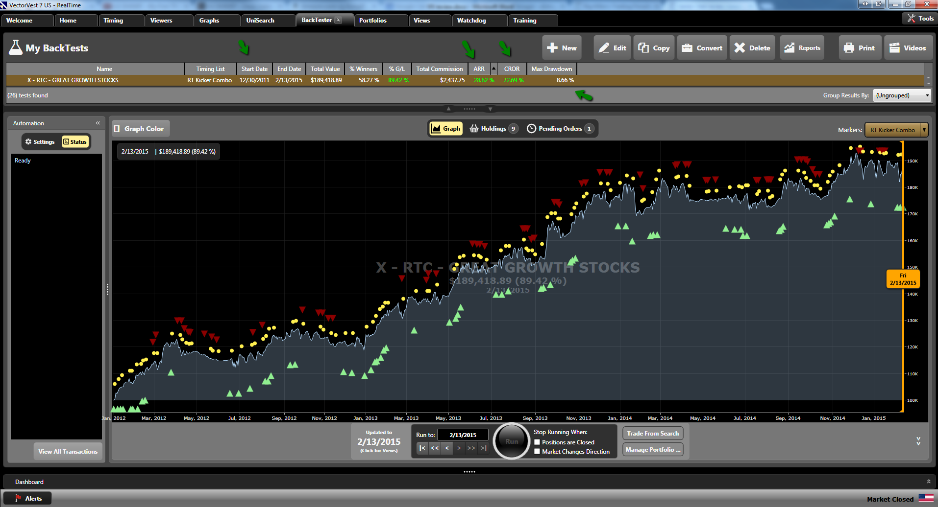Click the New backtest plus icon
Screen dimensions: 938x507
tap(552, 48)
